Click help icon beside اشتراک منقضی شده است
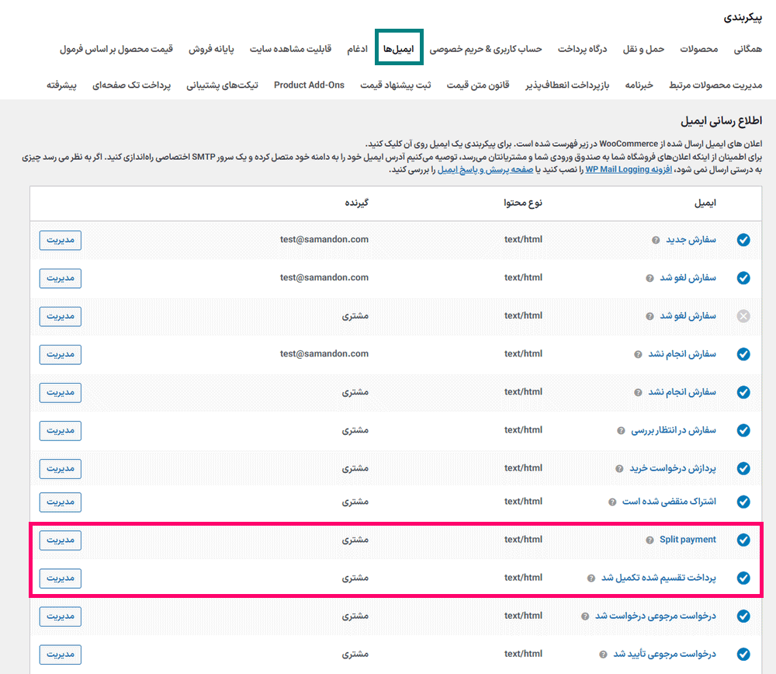Screen dimensions: 776x674 [612, 502]
